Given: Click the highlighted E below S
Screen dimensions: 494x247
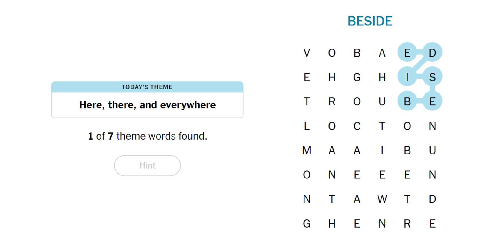Looking at the screenshot, I should tap(432, 101).
